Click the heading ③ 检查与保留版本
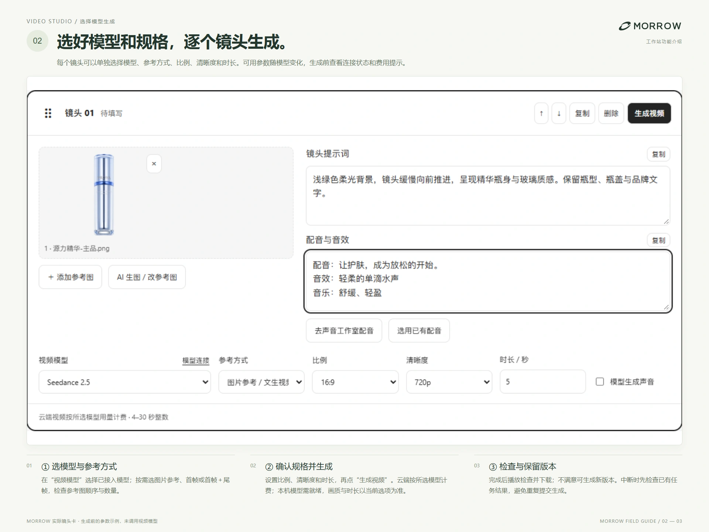This screenshot has height=532, width=709. (x=523, y=467)
